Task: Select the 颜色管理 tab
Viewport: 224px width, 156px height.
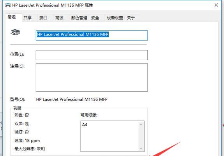Action: pyautogui.click(x=79, y=18)
